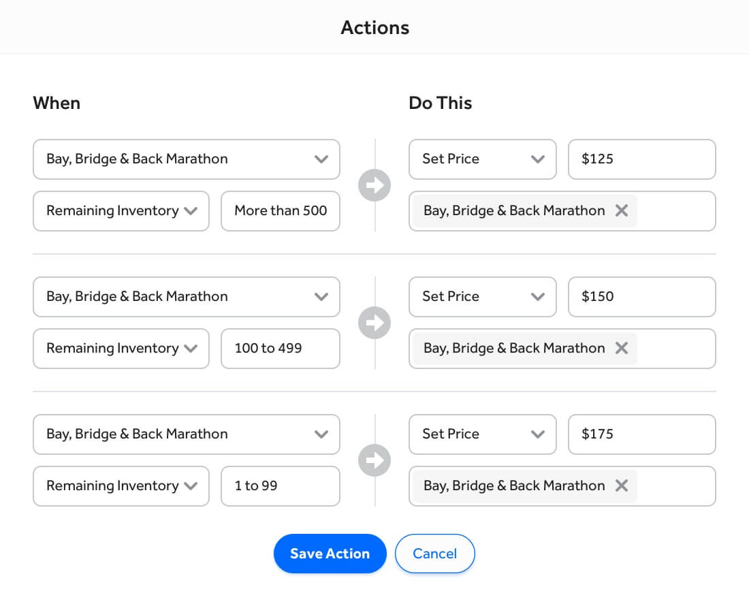Open the Set Price dropdown in the third rule
The width and height of the screenshot is (749, 606).
[483, 434]
